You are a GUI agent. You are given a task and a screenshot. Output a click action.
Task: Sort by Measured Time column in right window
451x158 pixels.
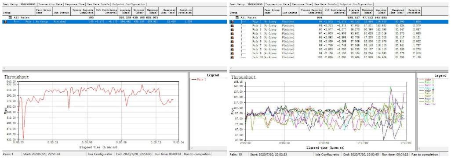coord(396,11)
